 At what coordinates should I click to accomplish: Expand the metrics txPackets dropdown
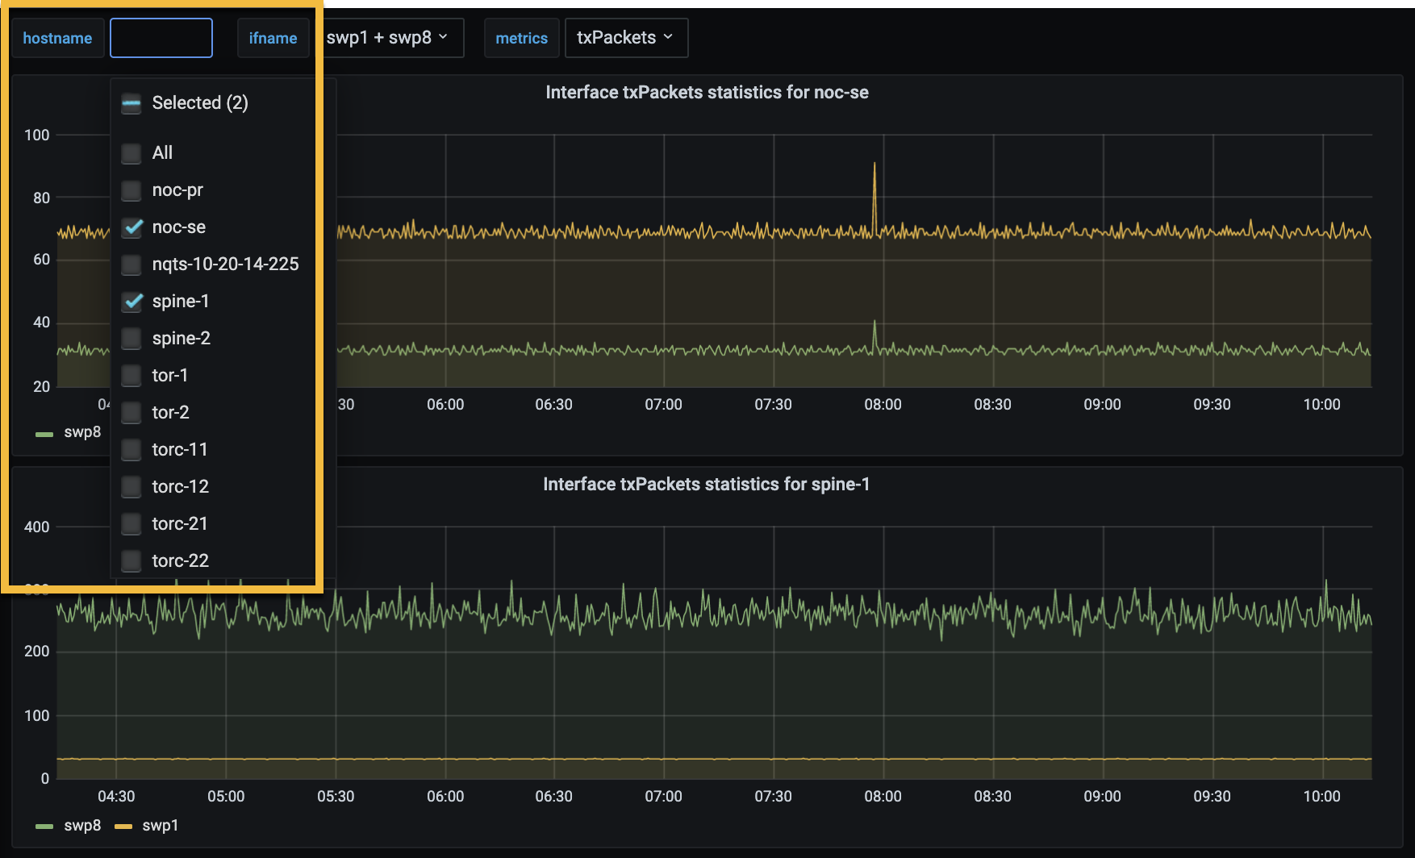pyautogui.click(x=625, y=38)
